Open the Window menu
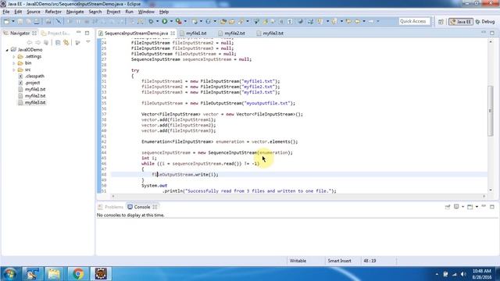 (x=146, y=12)
